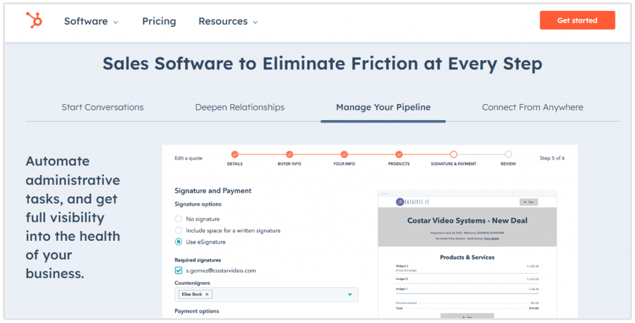This screenshot has width=635, height=323.
Task: Open the Pricing page
Action: click(x=159, y=21)
